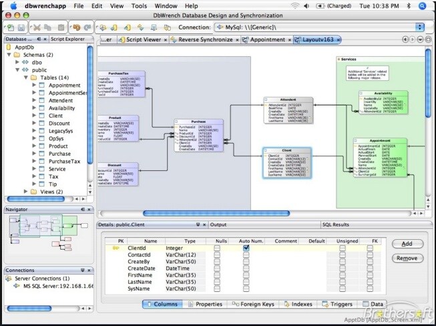
Task: Click the last toolbar icon before Connection label
Action: [167, 27]
